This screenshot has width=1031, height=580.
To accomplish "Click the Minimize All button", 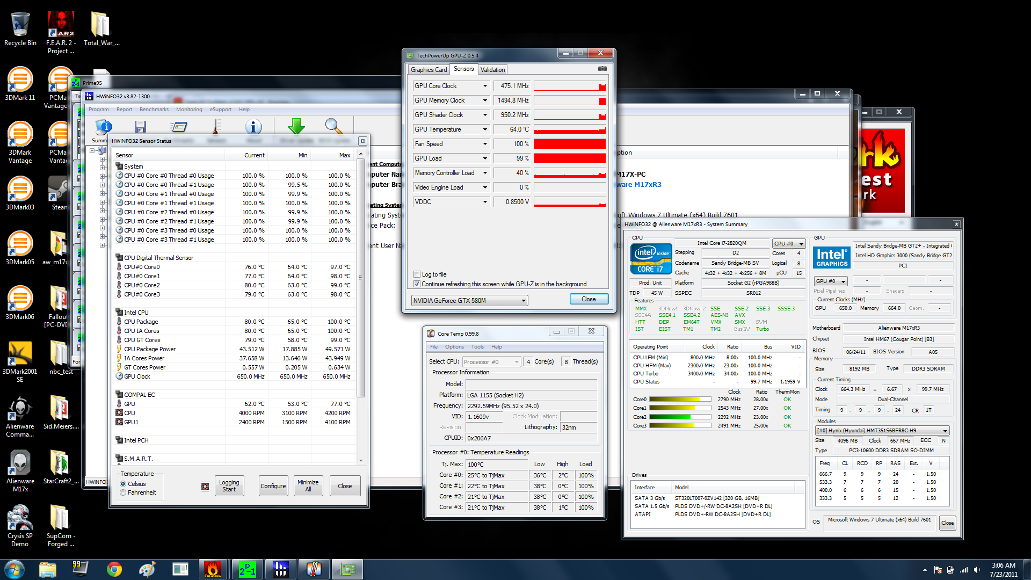I will coord(308,486).
